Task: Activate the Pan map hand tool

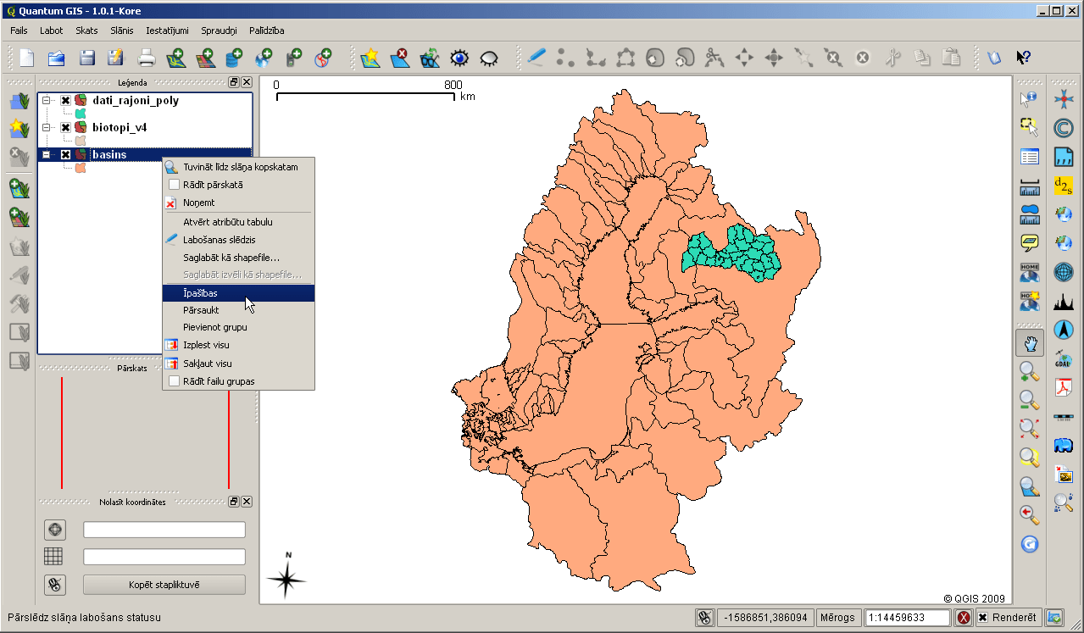Action: [x=1029, y=342]
